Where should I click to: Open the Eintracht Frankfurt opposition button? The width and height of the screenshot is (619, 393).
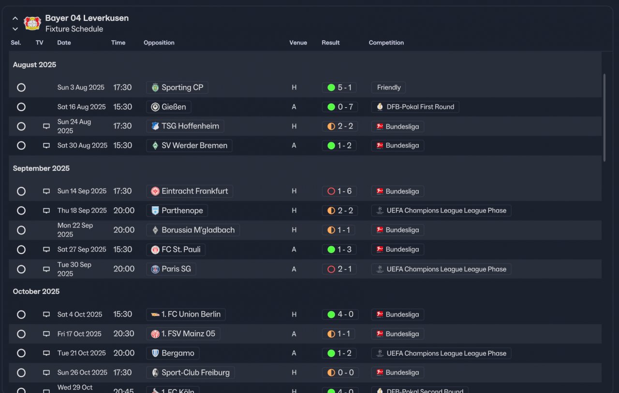click(190, 191)
